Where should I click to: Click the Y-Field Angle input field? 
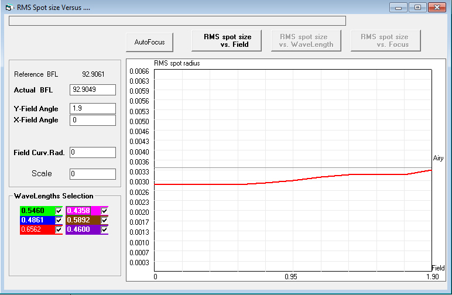(x=93, y=108)
